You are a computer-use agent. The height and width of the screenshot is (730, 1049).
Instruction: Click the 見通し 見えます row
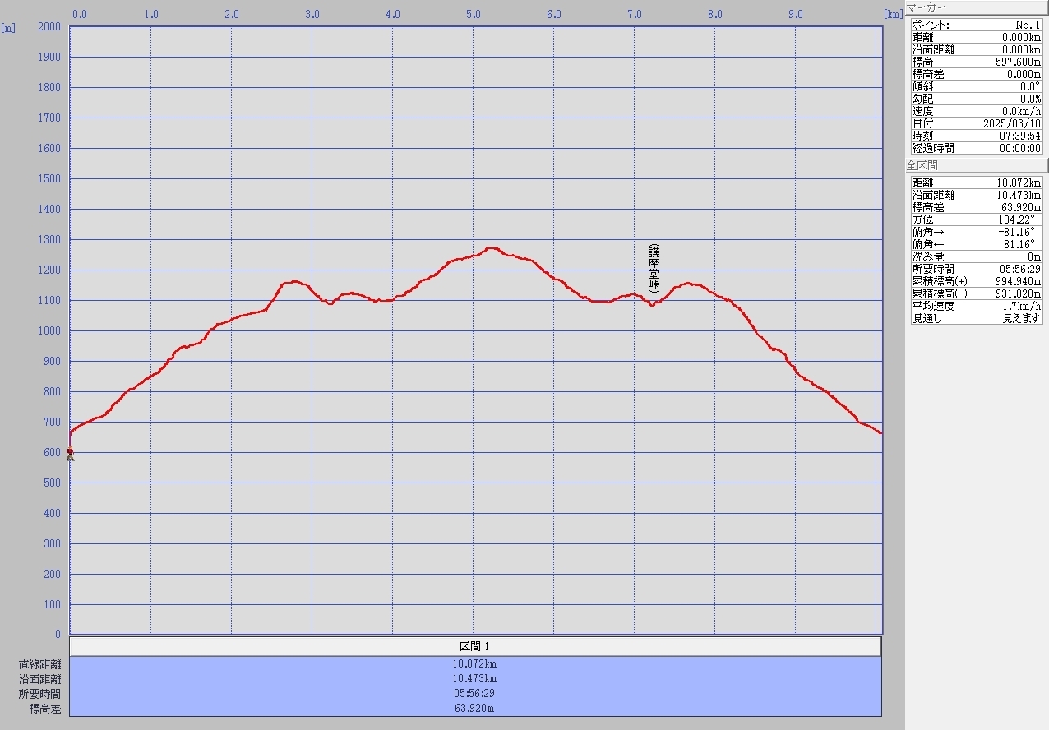coord(976,318)
